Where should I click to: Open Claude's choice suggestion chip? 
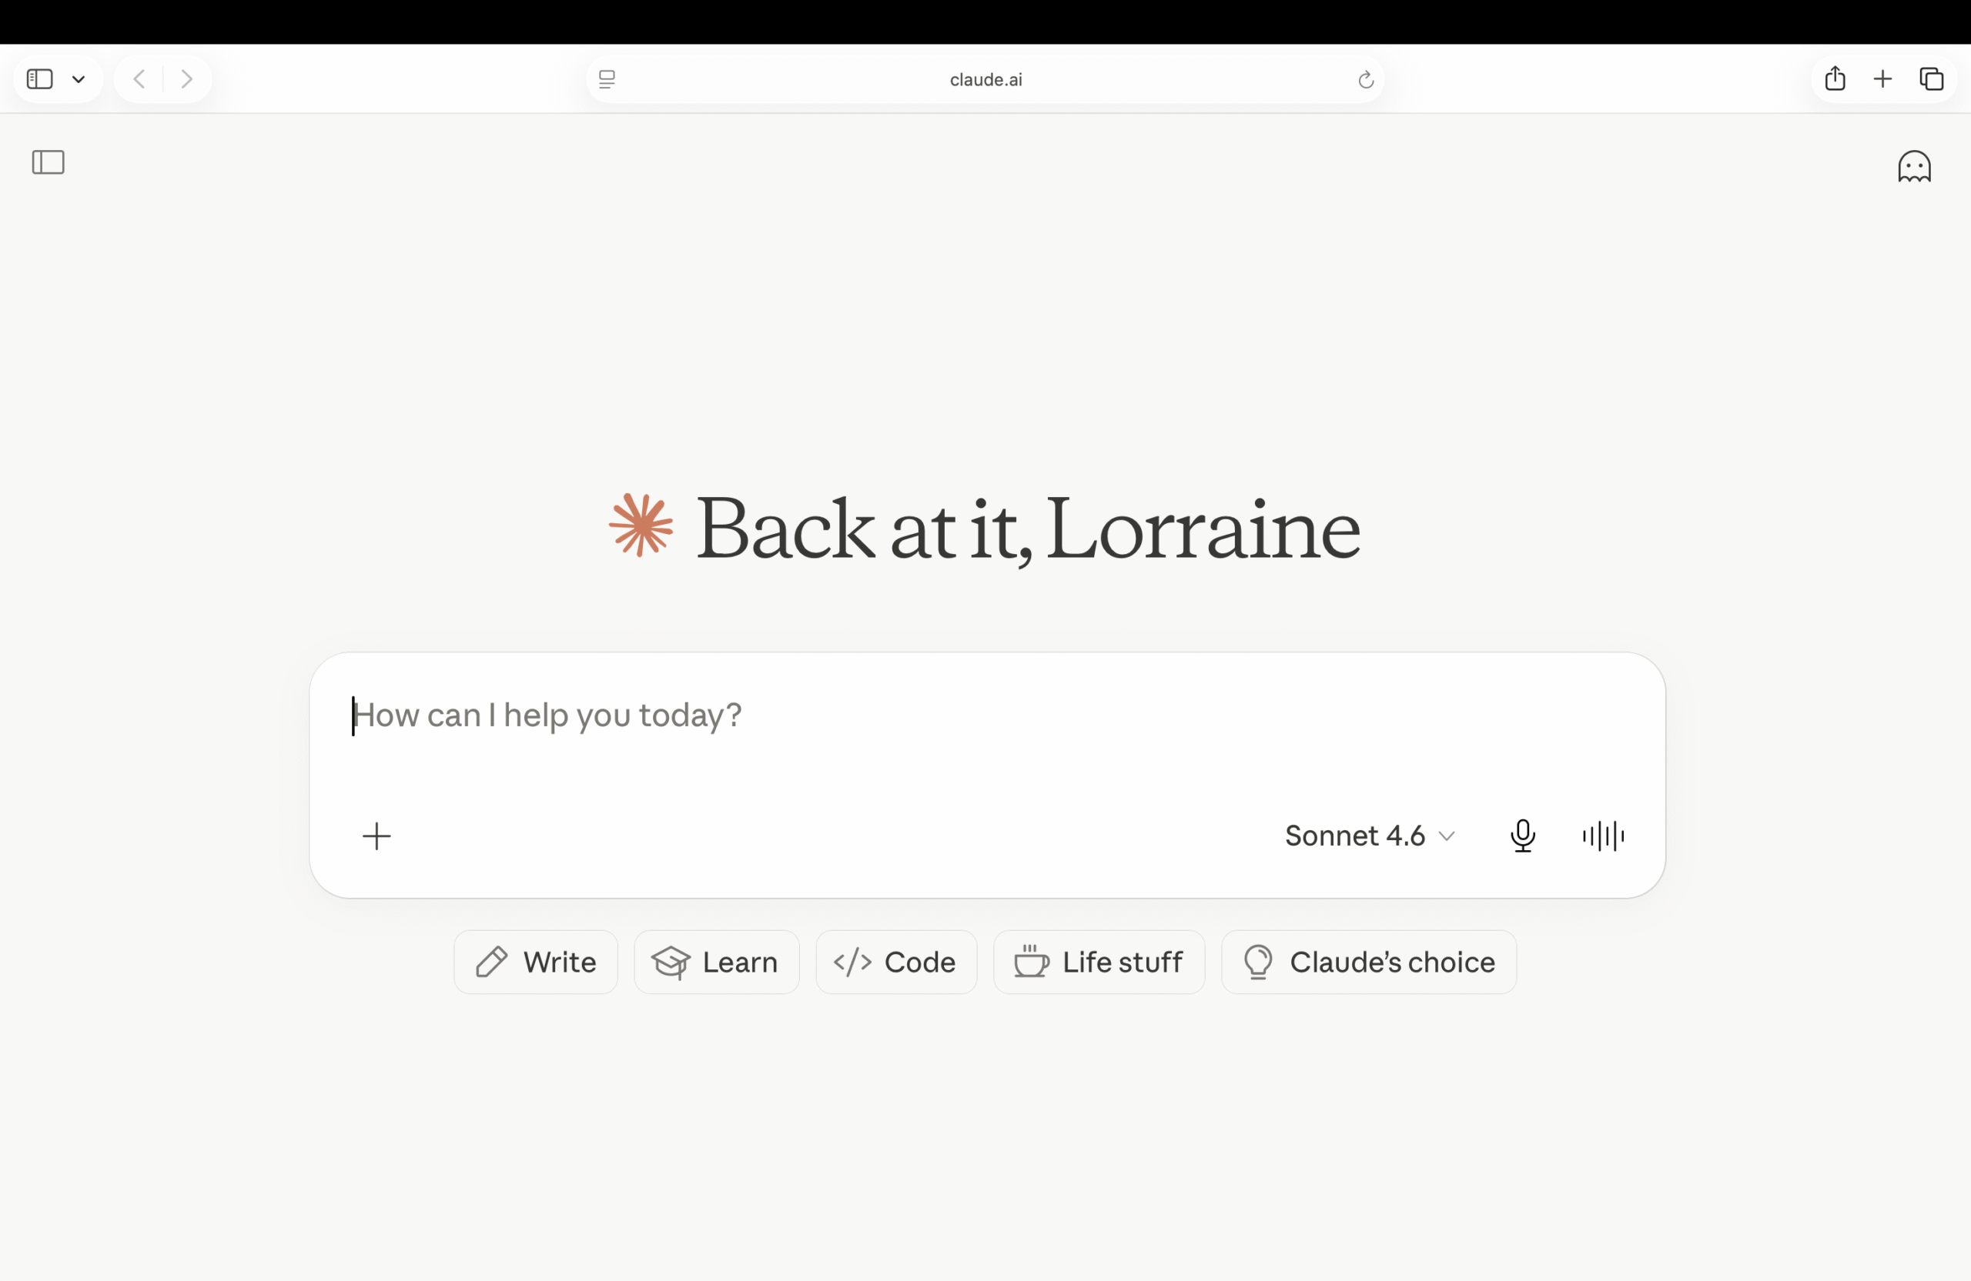point(1369,962)
